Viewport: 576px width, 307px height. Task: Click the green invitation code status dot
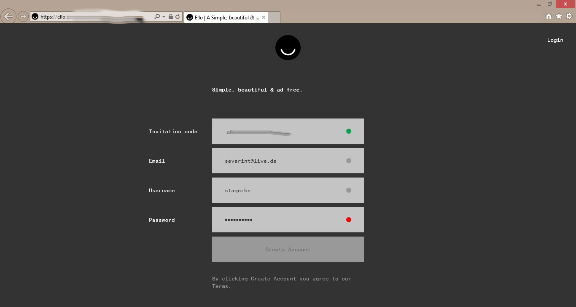349,131
